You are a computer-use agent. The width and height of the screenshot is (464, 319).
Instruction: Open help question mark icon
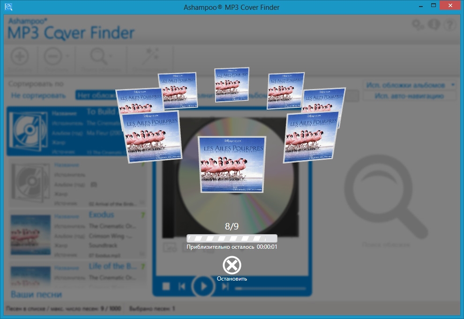coord(450,25)
